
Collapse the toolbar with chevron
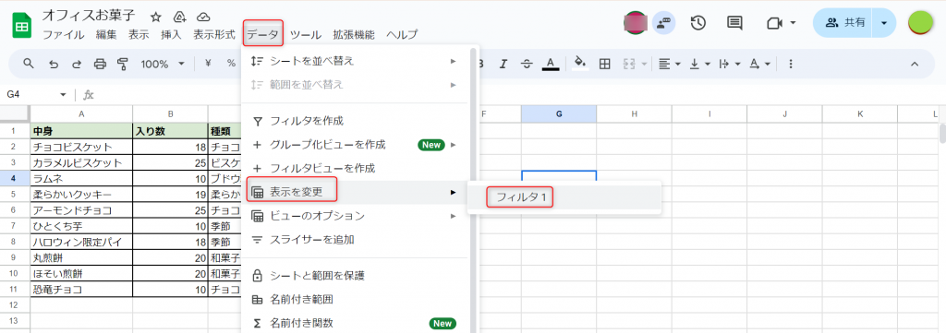915,64
